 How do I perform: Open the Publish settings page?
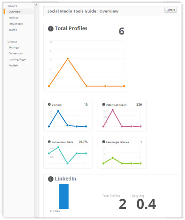pos(13,65)
